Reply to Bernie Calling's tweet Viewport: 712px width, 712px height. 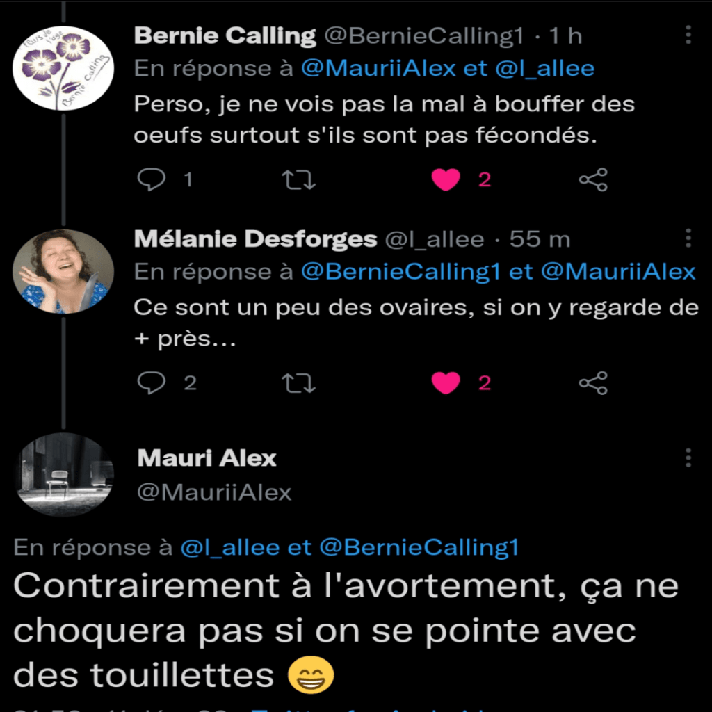[x=152, y=180]
